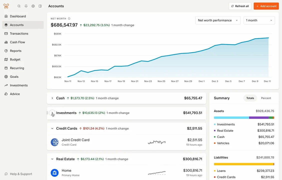Click the Refresh all button
The width and height of the screenshot is (282, 180).
pos(240,6)
